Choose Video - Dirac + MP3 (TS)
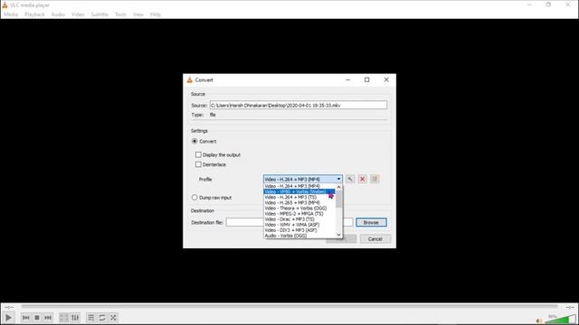579x325 pixels. (x=299, y=219)
